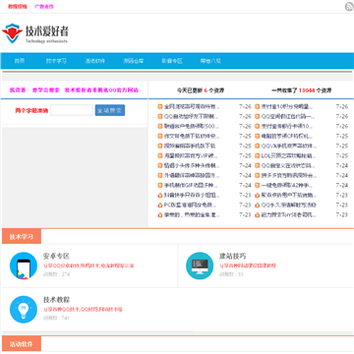Open the 一键免费领取42种 article
The width and height of the screenshot is (354, 354).
coord(287,185)
